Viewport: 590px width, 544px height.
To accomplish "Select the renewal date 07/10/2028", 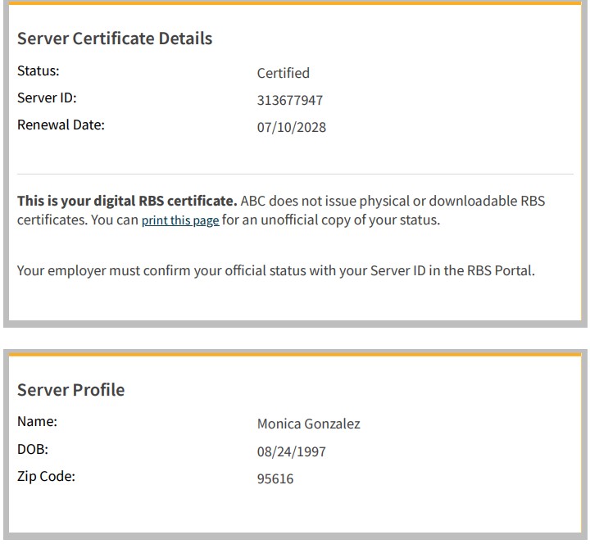I will tap(291, 127).
